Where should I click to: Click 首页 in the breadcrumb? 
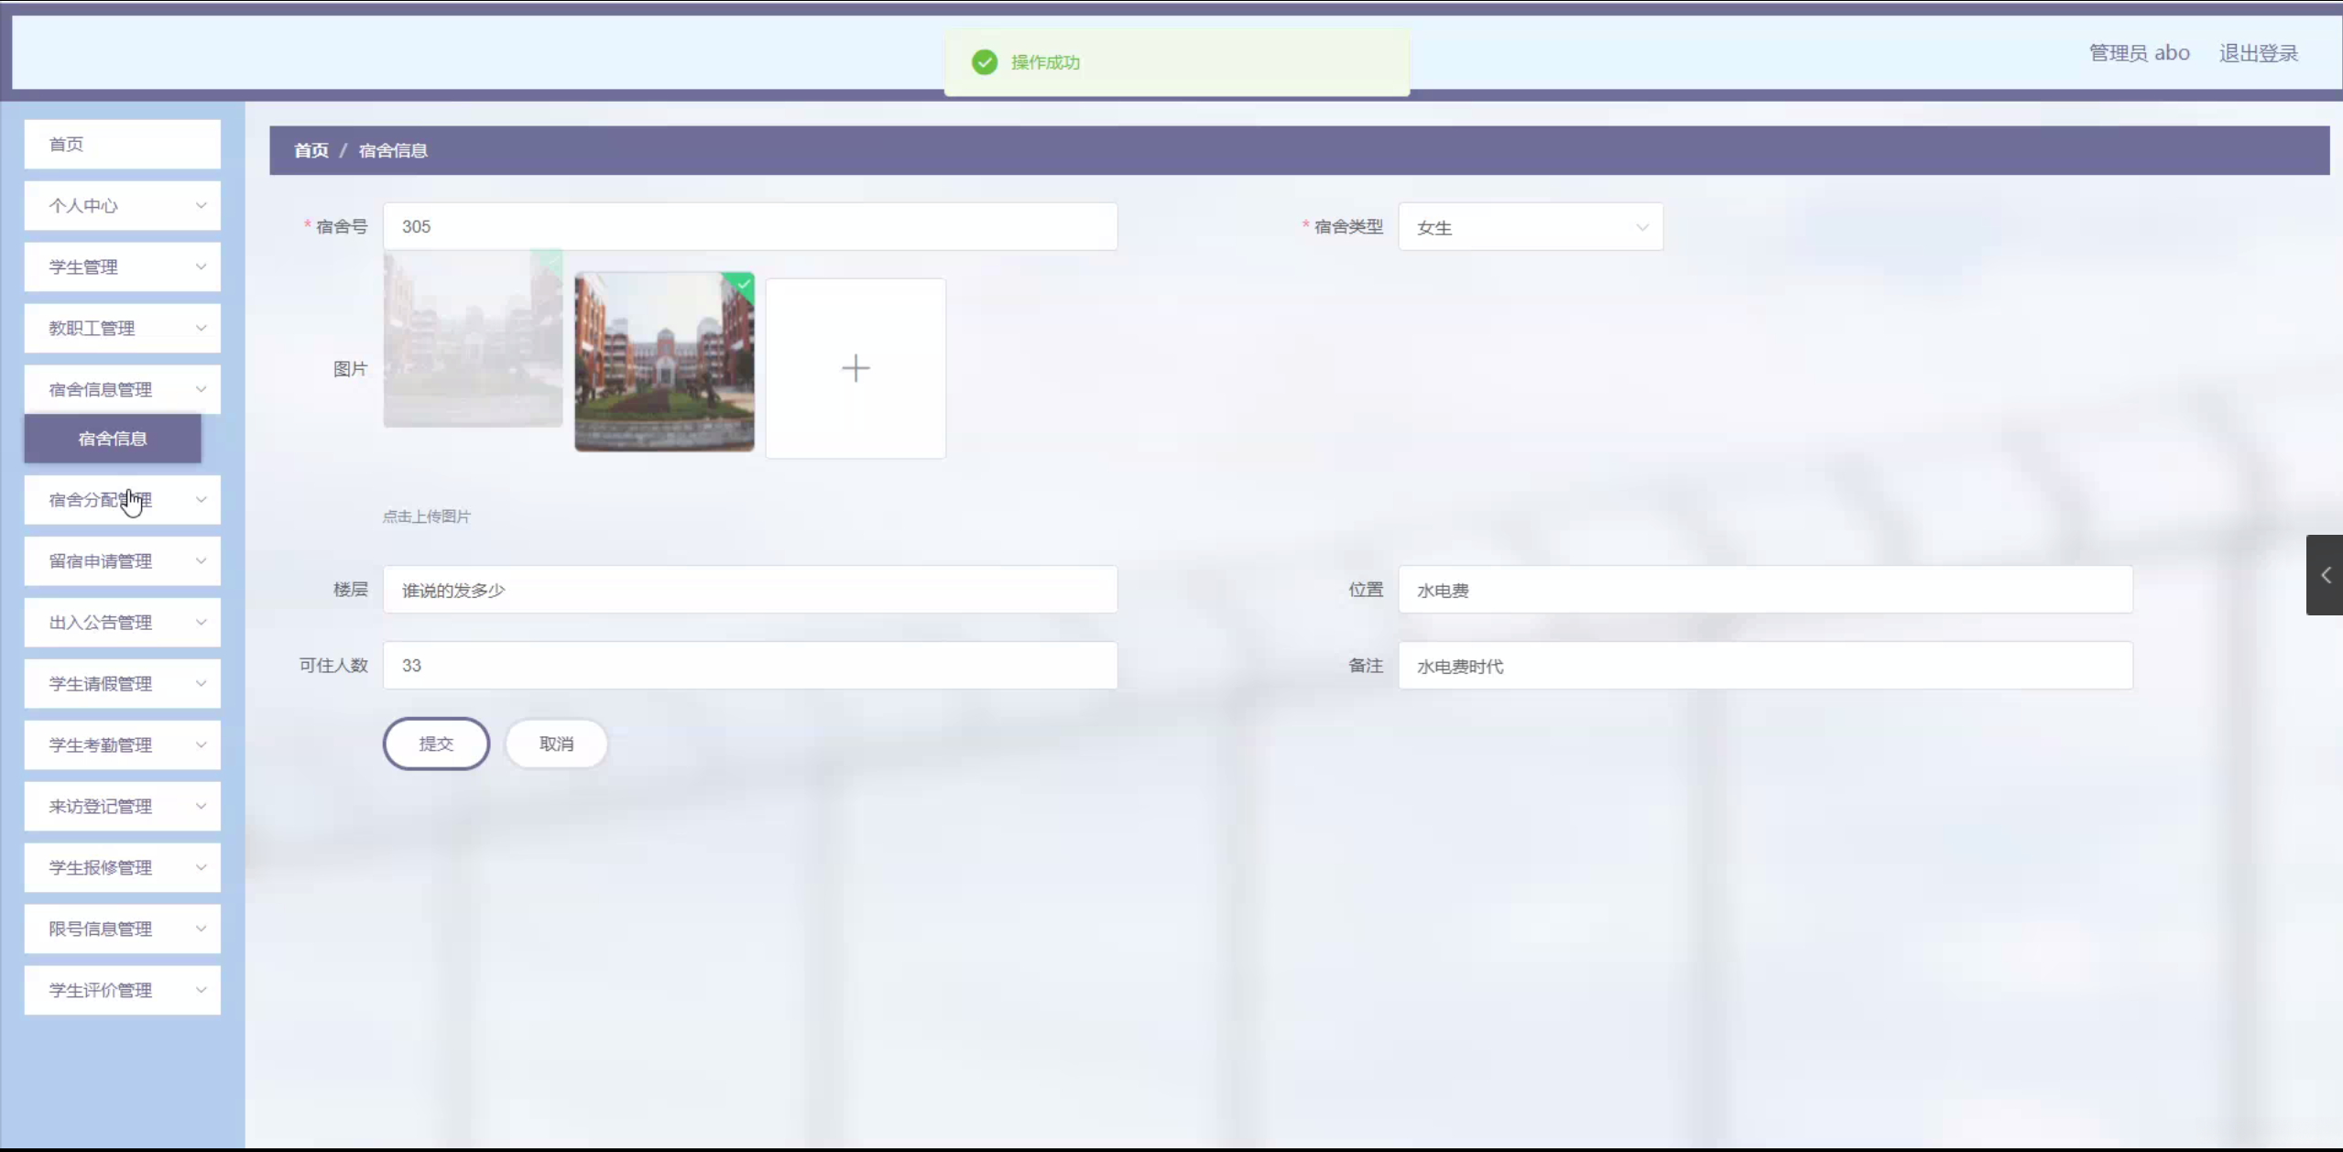pyautogui.click(x=311, y=151)
